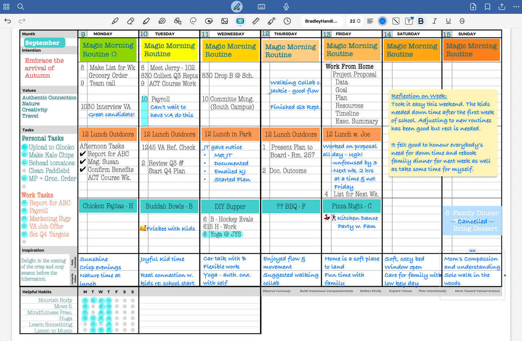Open the blue text color swatch
522x341 pixels.
click(382, 21)
